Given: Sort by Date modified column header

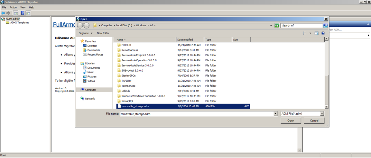Looking at the screenshot, I should [190, 40].
